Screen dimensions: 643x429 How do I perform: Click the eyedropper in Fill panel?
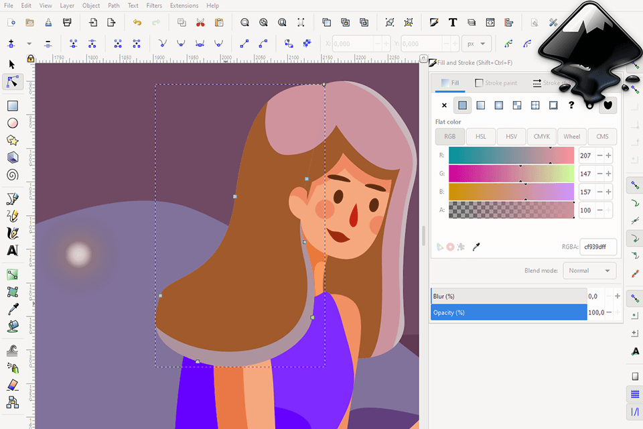[476, 247]
